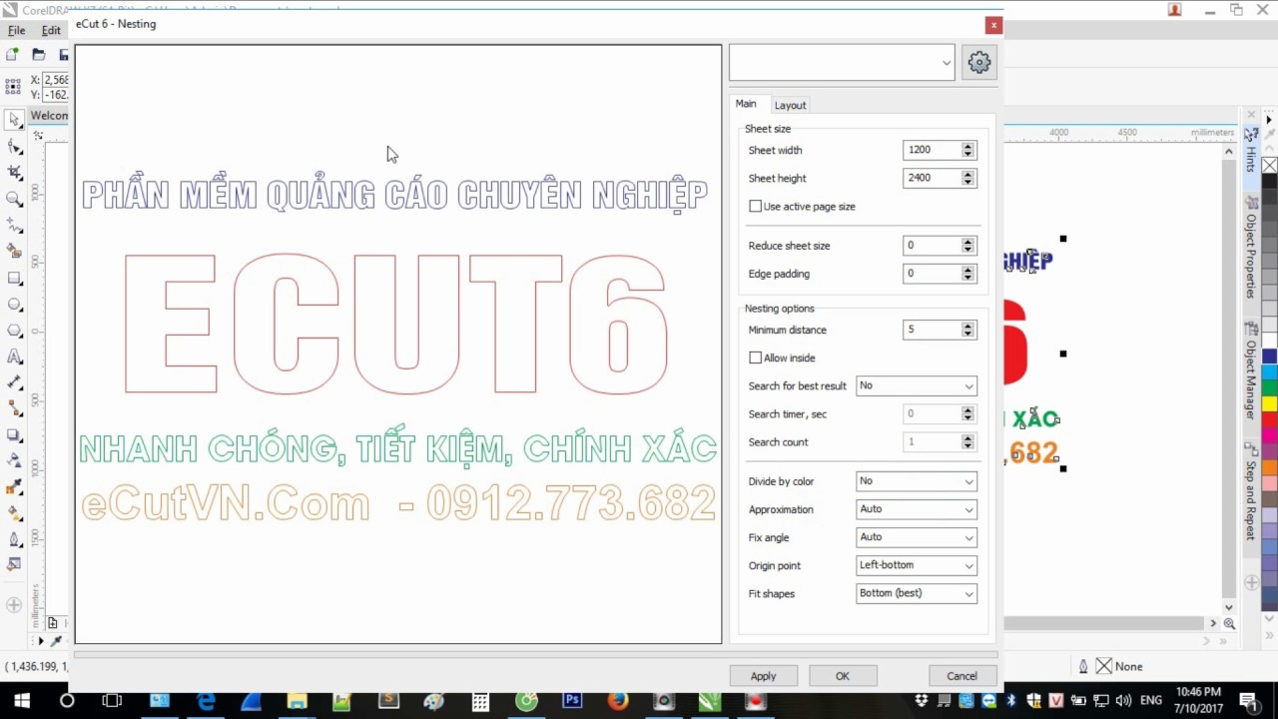
Task: Enable Use active page size checkbox
Action: (x=756, y=207)
